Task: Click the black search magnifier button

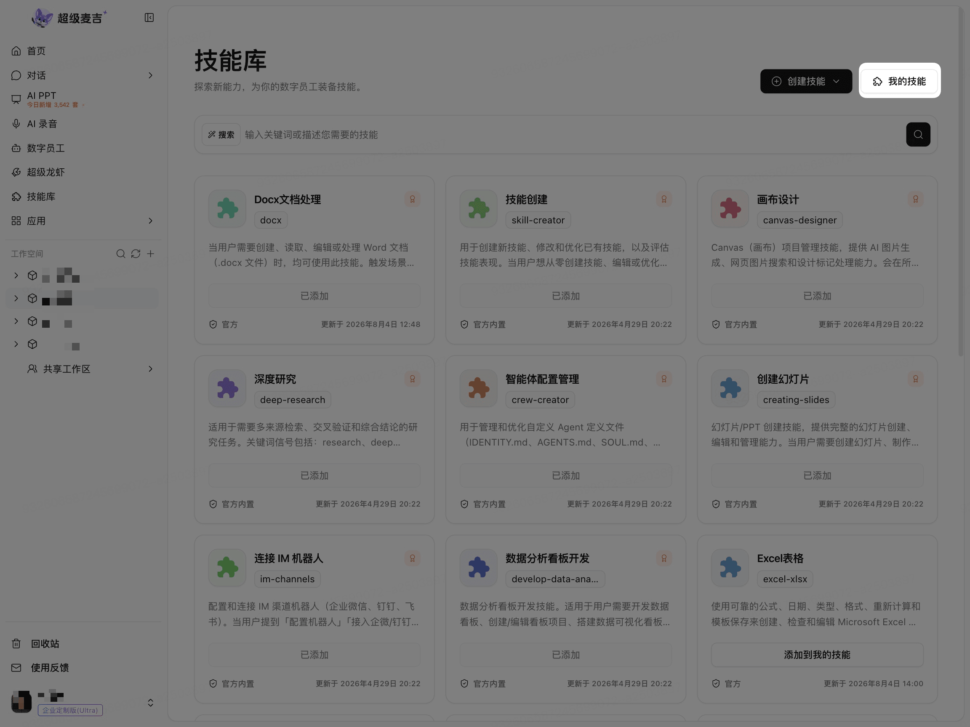Action: [918, 135]
